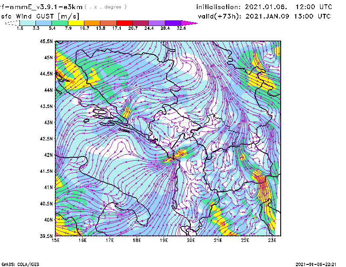Screen dimensions: 346x267
Task: Pick the salmon 13.8–17.1 legend swatch
Action: click(x=109, y=23)
